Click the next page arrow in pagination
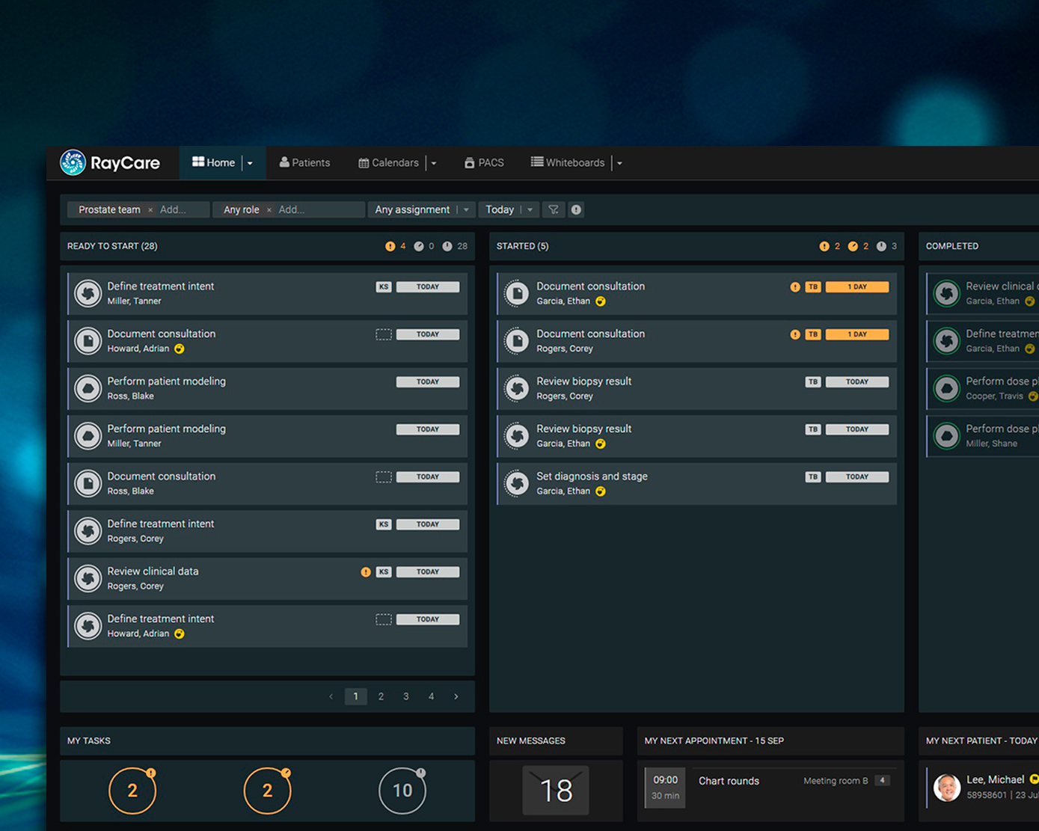Viewport: 1039px width, 831px height. (456, 696)
